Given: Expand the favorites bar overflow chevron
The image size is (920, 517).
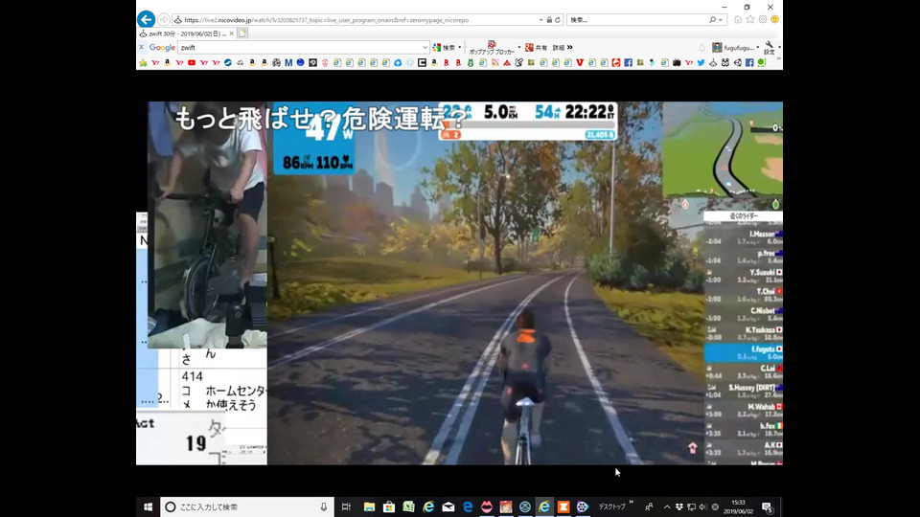Looking at the screenshot, I should click(x=778, y=59).
